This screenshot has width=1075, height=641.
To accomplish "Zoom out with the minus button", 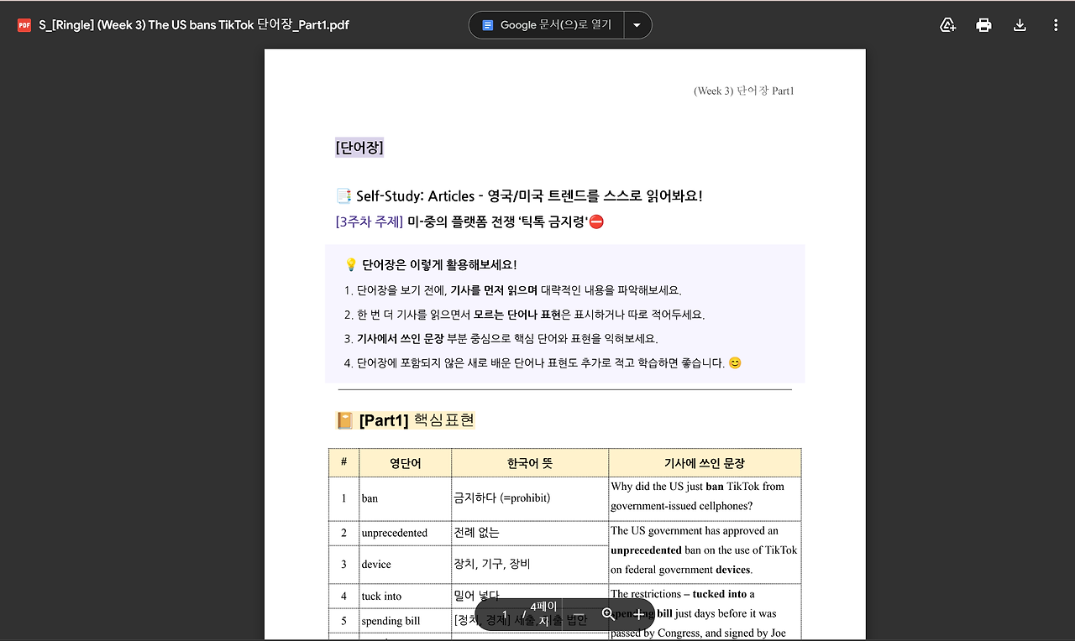I will point(579,614).
